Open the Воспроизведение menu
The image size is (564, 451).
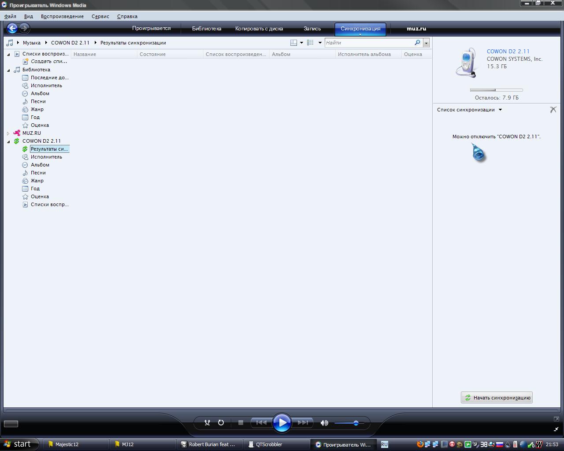click(62, 16)
